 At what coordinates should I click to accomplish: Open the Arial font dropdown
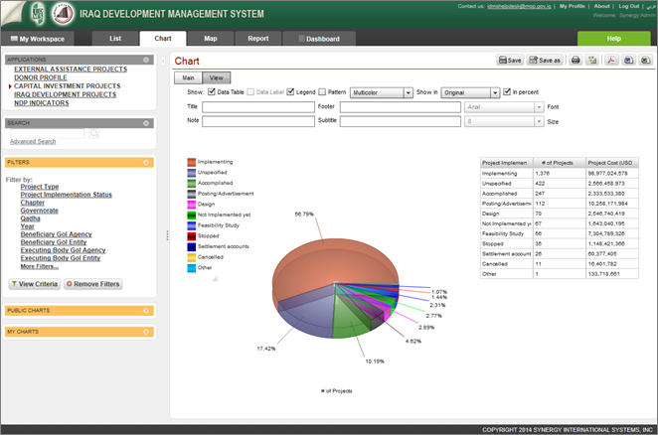pos(504,107)
